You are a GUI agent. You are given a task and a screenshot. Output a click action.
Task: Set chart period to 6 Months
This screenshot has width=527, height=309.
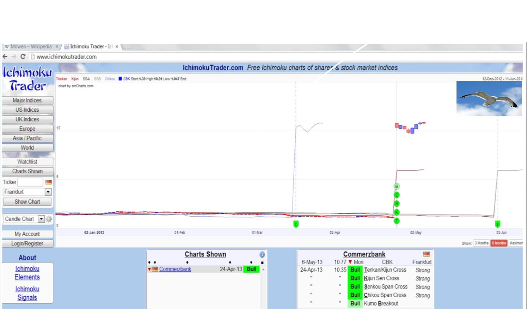pyautogui.click(x=499, y=243)
